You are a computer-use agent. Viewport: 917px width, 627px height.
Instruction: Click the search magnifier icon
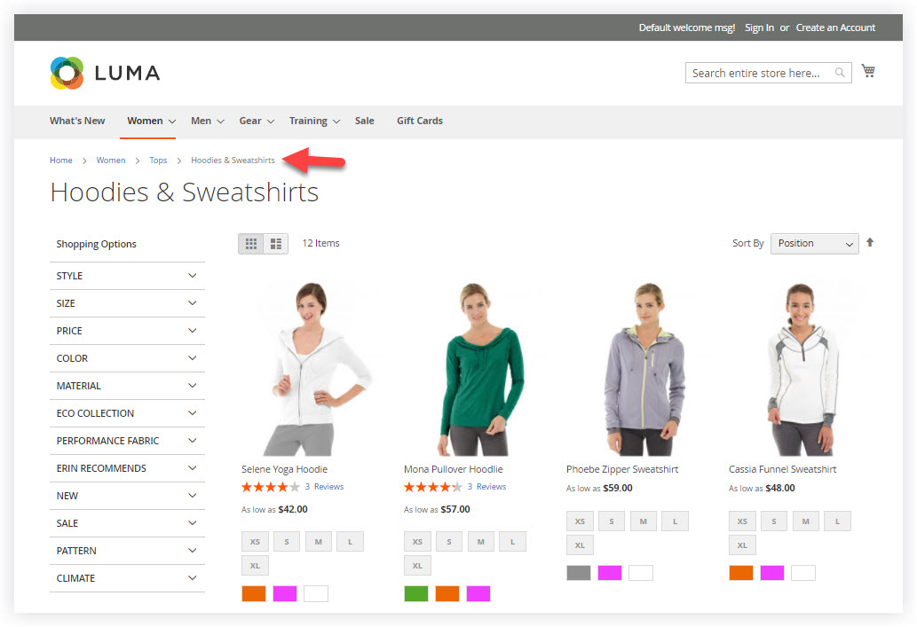click(840, 73)
